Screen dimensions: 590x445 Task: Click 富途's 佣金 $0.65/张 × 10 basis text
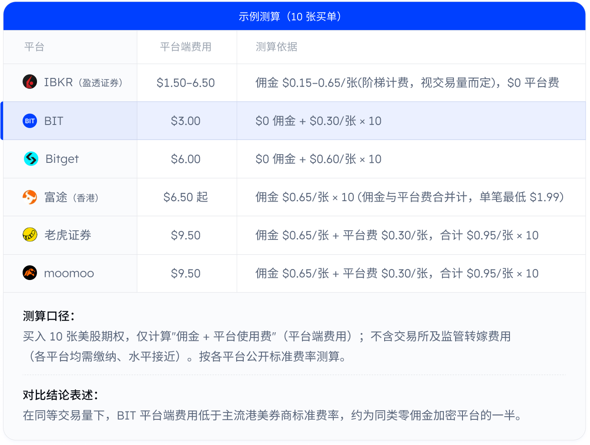410,197
